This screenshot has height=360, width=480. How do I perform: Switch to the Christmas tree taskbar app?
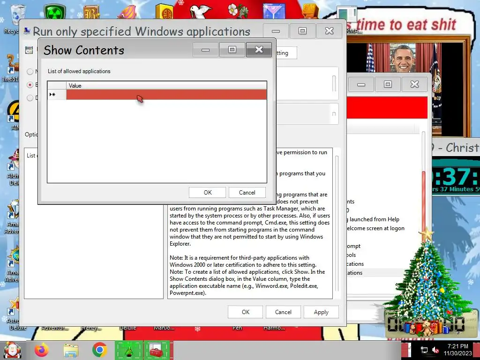coord(129,350)
